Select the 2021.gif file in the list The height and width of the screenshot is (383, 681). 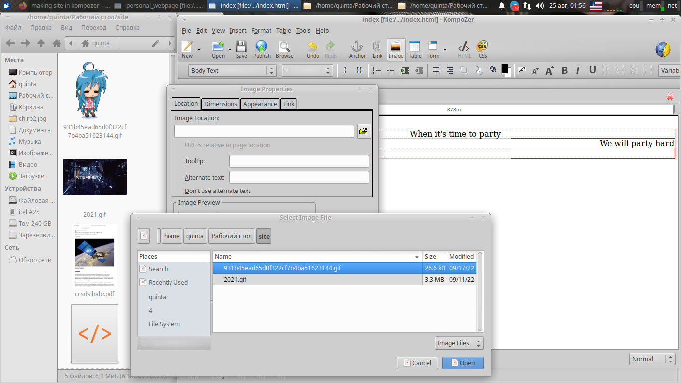(235, 280)
